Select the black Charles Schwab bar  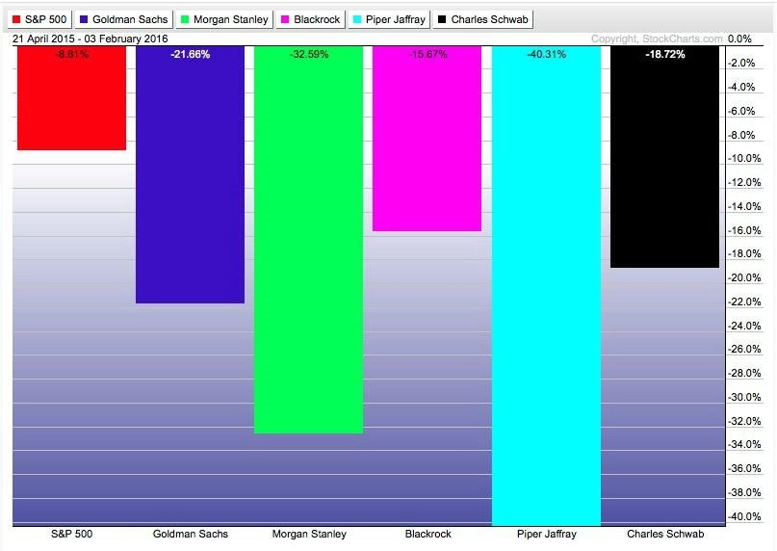665,157
